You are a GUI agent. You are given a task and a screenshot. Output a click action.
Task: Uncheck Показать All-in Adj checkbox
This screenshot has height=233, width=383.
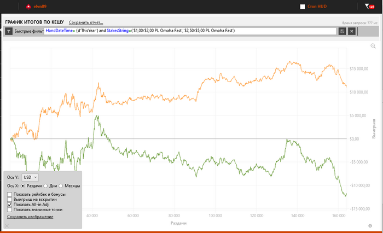pyautogui.click(x=9, y=205)
